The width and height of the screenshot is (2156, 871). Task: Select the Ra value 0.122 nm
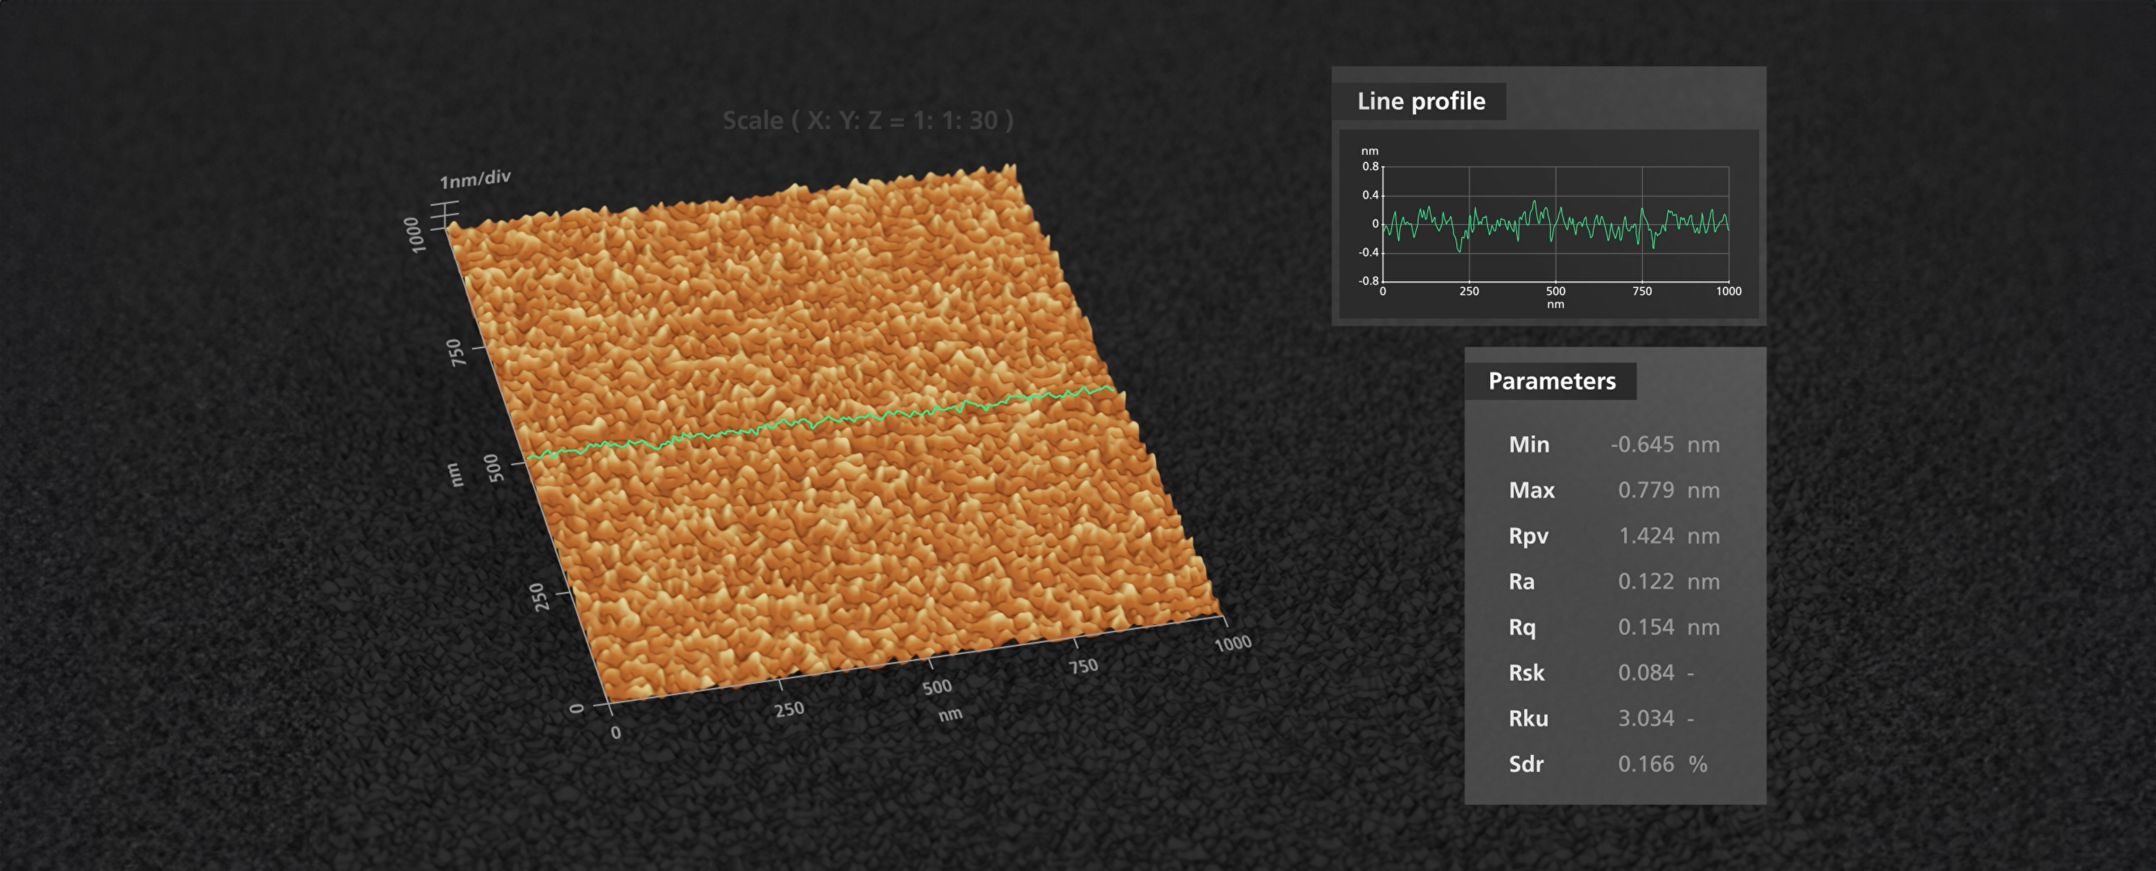[x=1668, y=581]
